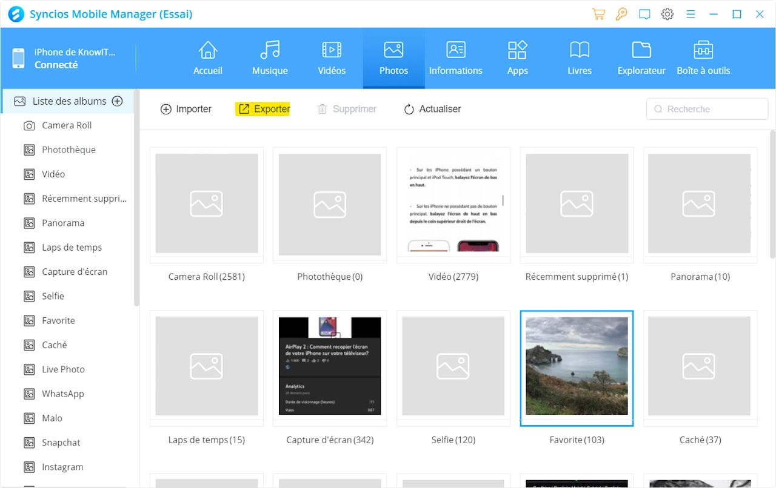
Task: Select Laps de temps in sidebar
Action: click(x=67, y=247)
